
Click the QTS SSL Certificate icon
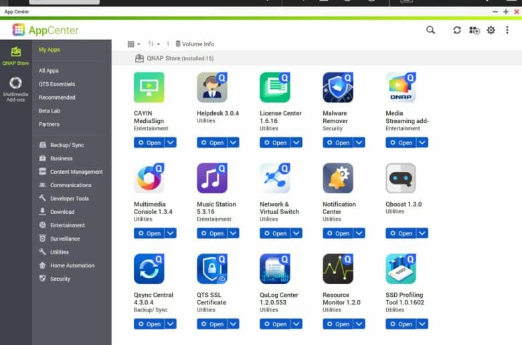(212, 269)
